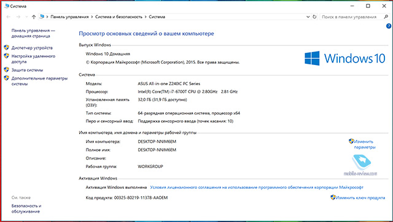Click the Windows 10 logo
This screenshot has width=393, height=222.
pos(344,58)
